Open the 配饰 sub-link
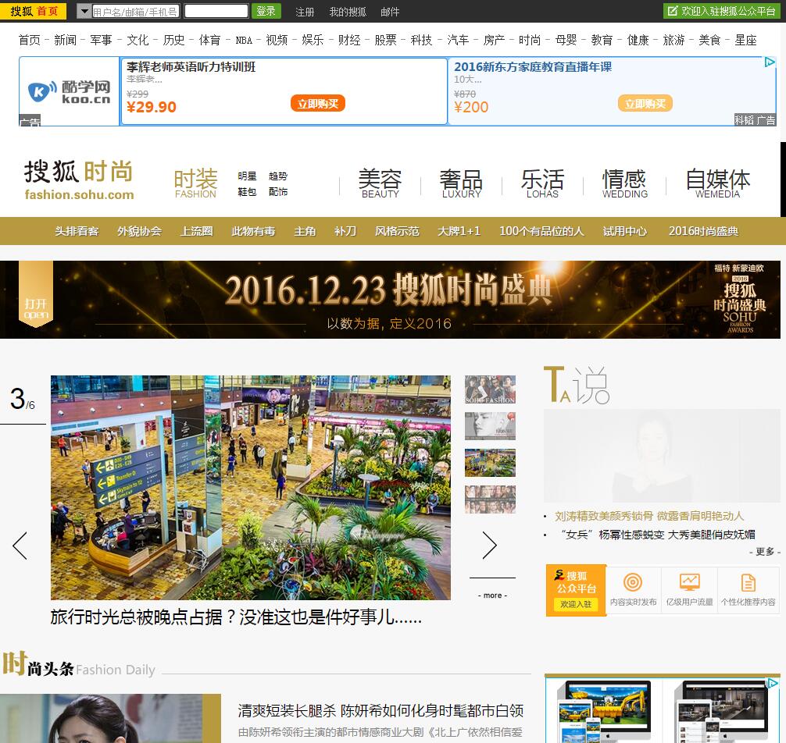786x743 pixels. pos(277,192)
